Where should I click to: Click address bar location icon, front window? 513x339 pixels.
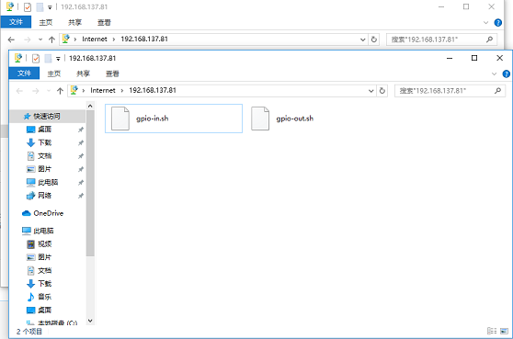tap(74, 90)
